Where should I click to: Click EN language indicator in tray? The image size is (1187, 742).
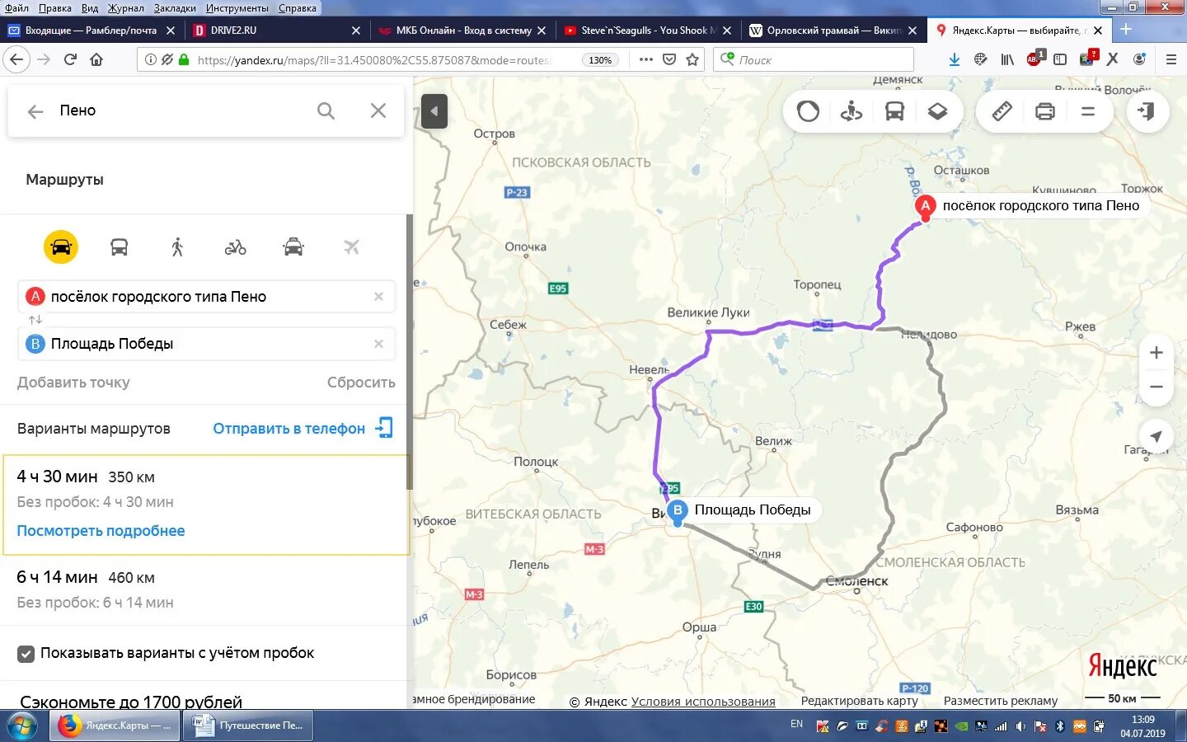point(796,724)
